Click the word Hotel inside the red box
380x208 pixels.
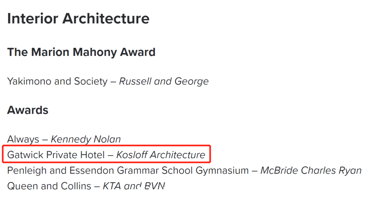[93, 155]
